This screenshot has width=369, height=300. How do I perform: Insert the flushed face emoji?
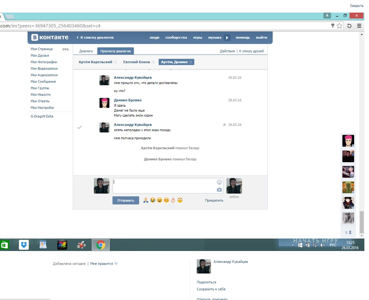coord(180,200)
